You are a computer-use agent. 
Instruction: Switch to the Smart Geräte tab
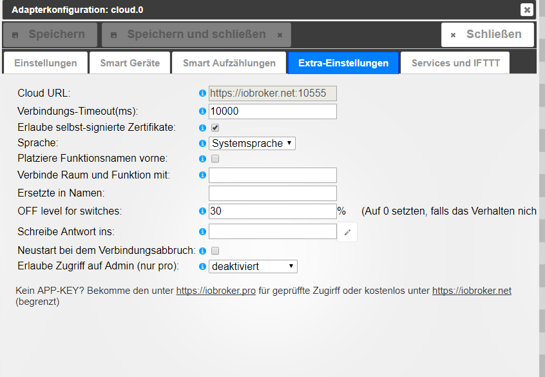coord(129,63)
